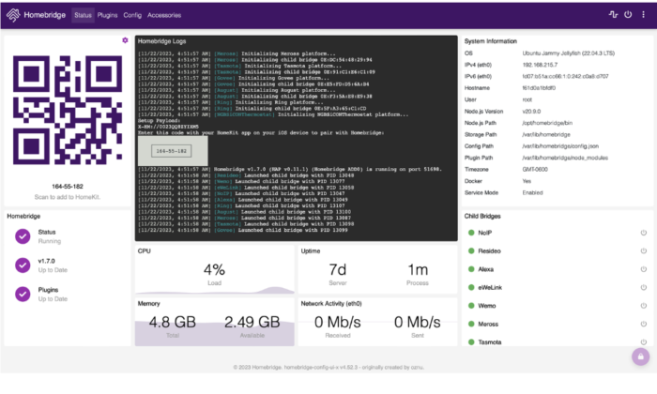Click the v1.7.0 Up to Date check icon
Screen dimensions: 657x394
[x=23, y=265]
